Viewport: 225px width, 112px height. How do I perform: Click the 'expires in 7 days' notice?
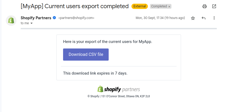[95, 73]
